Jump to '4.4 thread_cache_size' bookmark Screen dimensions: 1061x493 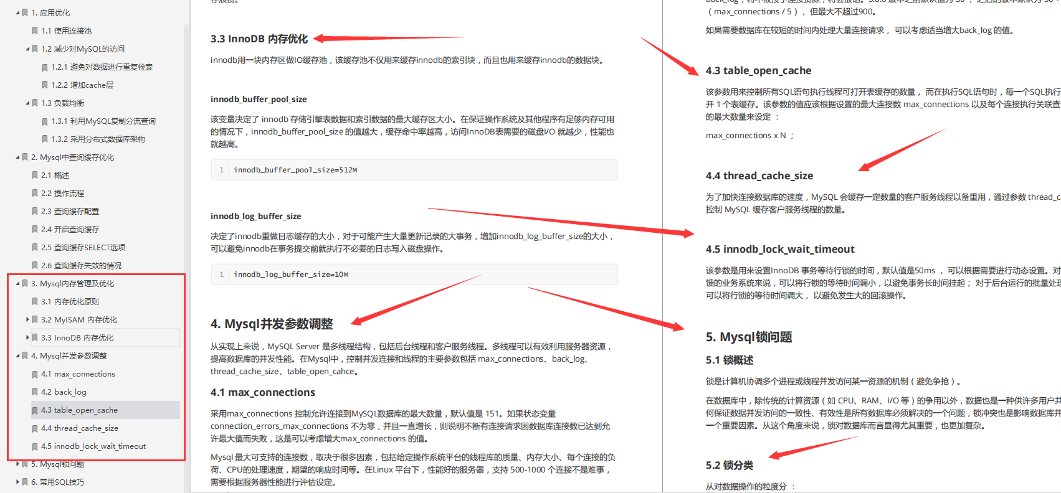pyautogui.click(x=80, y=428)
